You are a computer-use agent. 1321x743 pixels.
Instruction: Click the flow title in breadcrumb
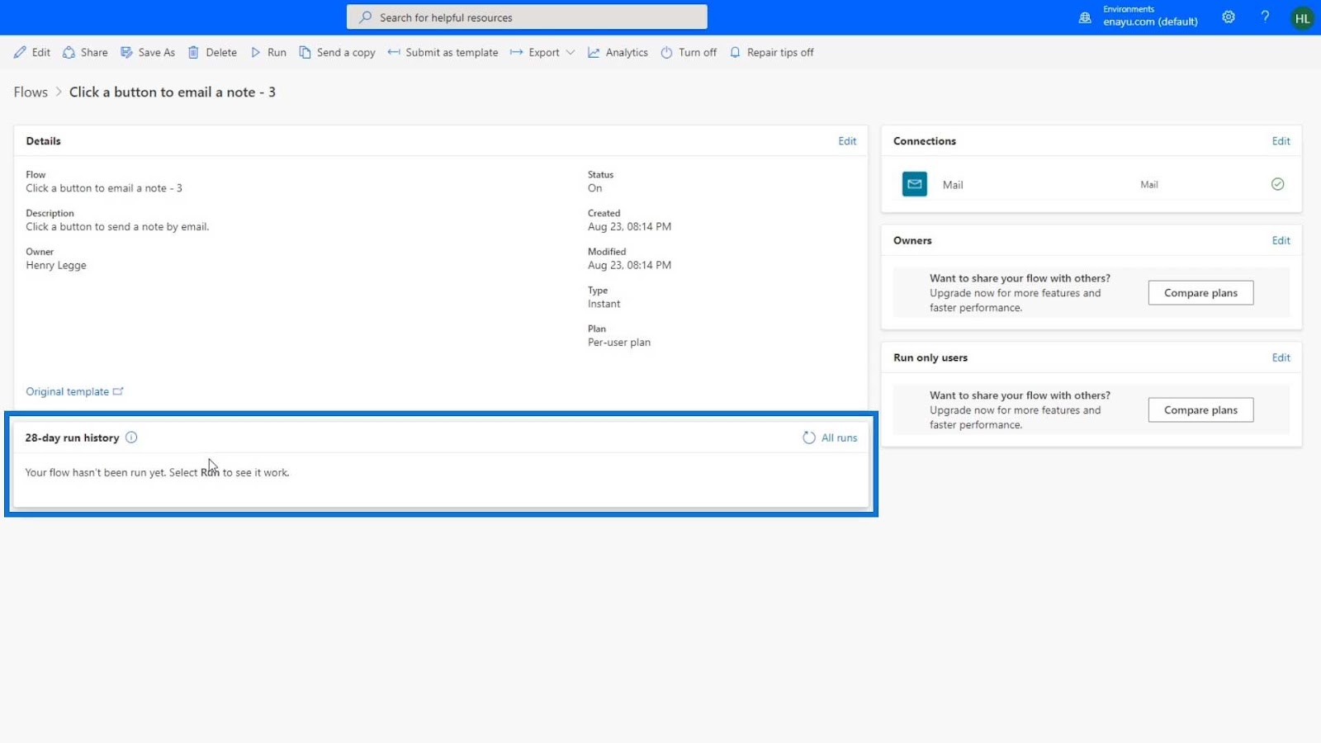pyautogui.click(x=173, y=92)
